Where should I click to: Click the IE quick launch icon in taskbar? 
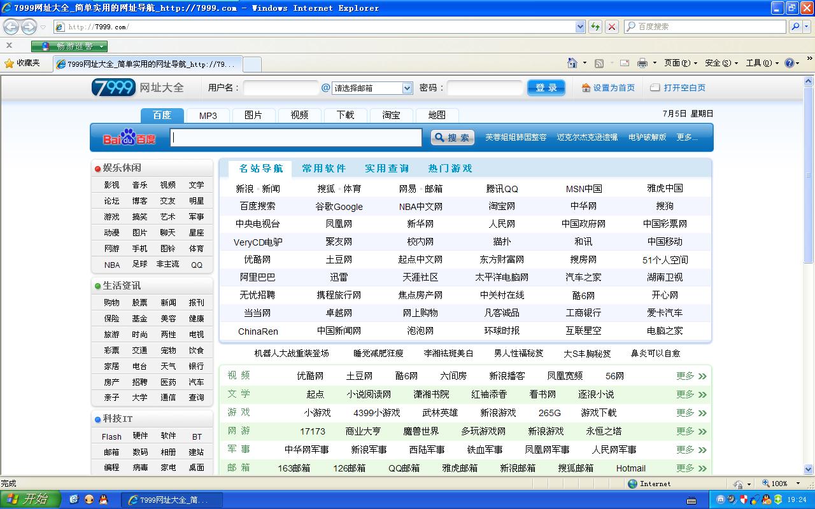tap(74, 499)
